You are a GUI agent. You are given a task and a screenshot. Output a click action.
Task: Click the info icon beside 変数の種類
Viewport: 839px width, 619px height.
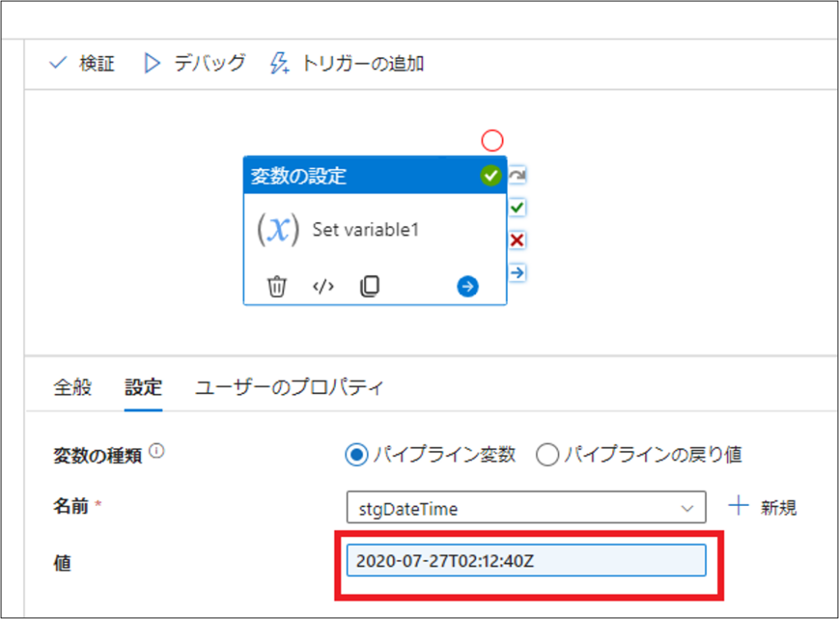click(157, 451)
